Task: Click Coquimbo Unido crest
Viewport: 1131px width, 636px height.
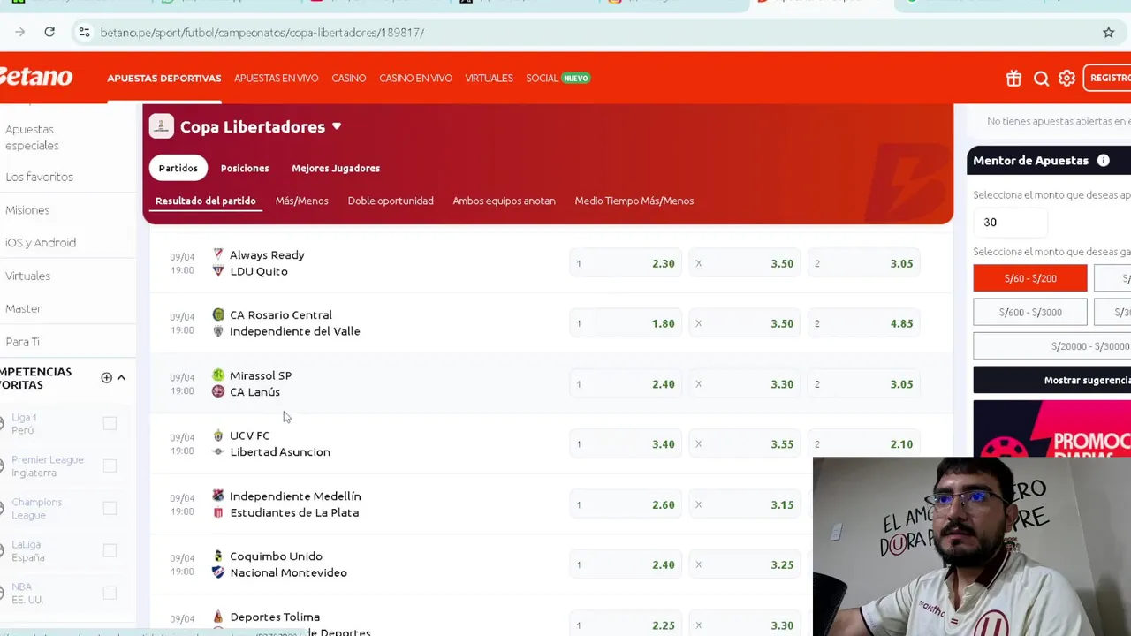Action: (218, 556)
